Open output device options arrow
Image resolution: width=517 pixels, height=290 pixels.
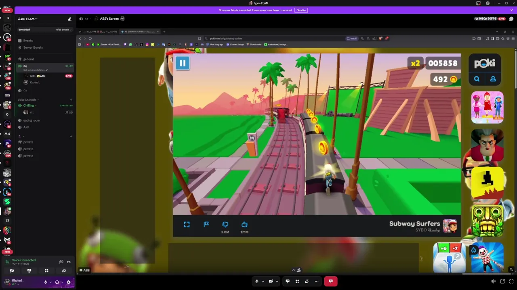pyautogui.click(x=62, y=282)
